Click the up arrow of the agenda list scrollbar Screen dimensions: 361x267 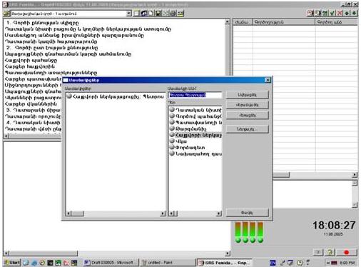tap(227, 22)
